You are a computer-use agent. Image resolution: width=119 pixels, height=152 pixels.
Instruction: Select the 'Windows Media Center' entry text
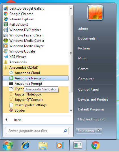[27, 41]
